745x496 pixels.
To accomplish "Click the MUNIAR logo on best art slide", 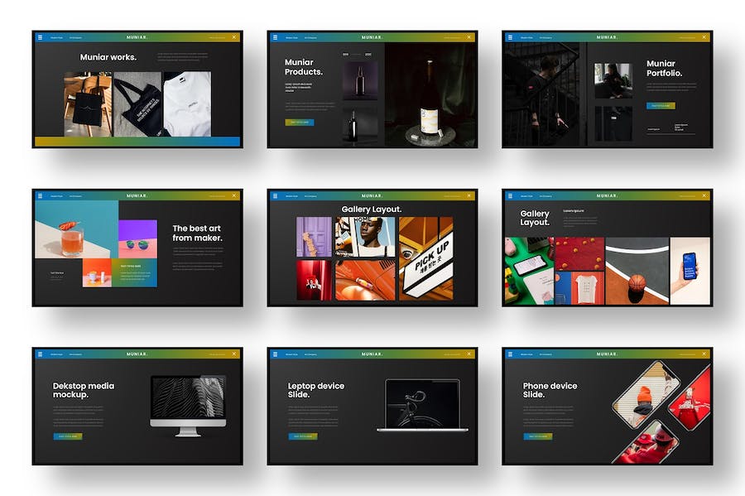I will (137, 196).
